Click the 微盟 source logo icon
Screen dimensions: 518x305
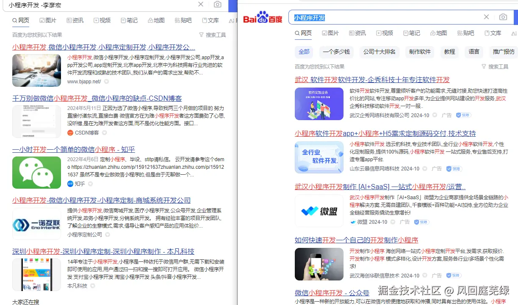click(352, 222)
